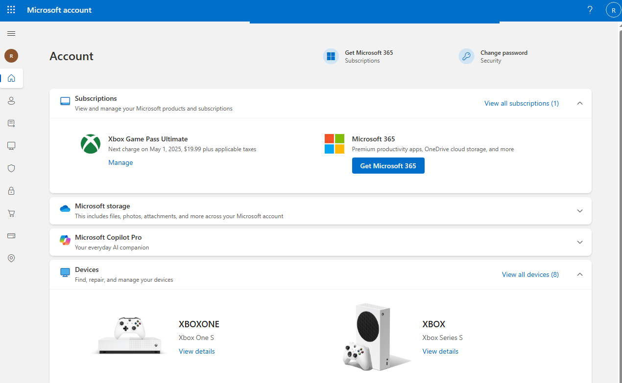622x383 pixels.
Task: Open the account manager avatar in header
Action: 613,10
